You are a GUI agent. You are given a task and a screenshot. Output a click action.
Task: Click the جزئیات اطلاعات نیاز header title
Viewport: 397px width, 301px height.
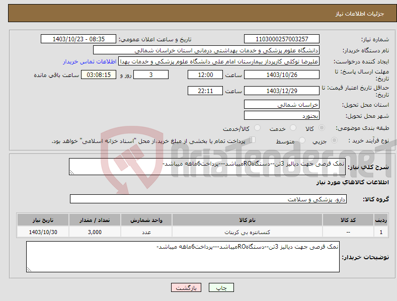[360, 14]
